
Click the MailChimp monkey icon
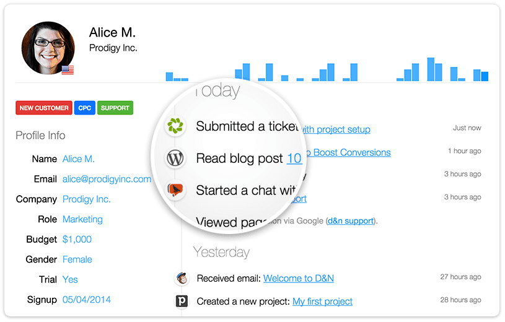tap(182, 278)
